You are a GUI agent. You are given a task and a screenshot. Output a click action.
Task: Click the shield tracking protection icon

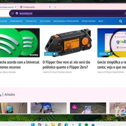coord(12,13)
